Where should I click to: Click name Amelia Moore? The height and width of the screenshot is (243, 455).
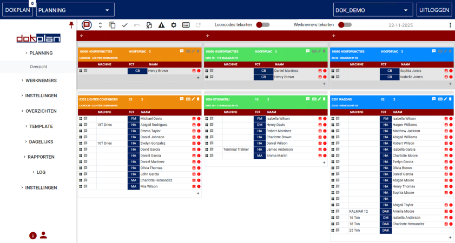tap(404, 212)
